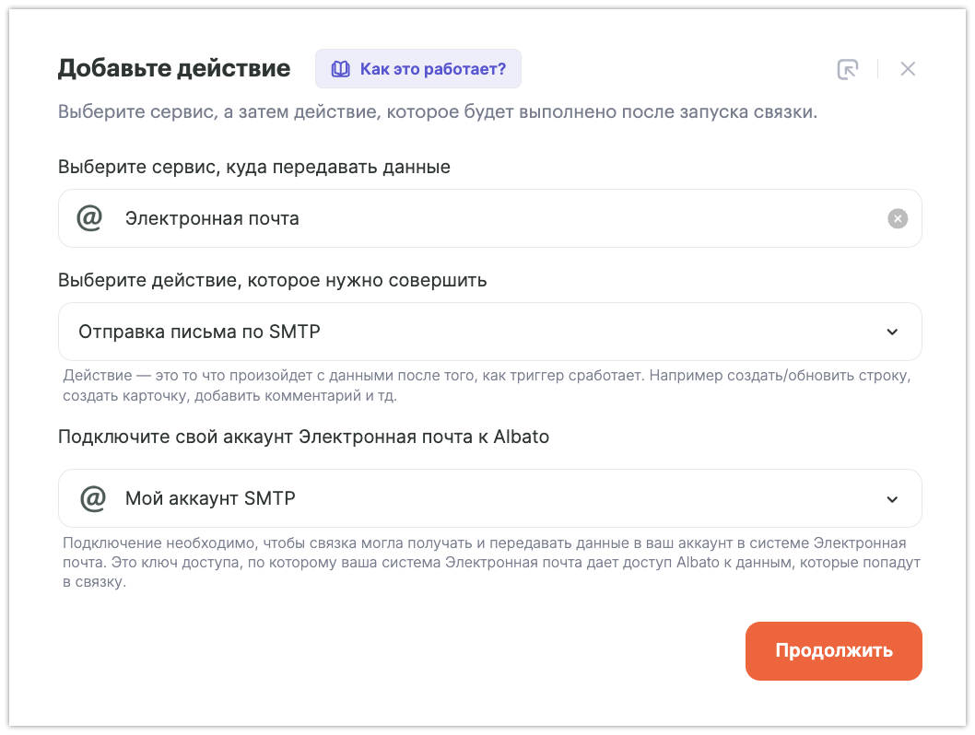Open the "Как это работает?" help link
975x735 pixels.
[432, 69]
